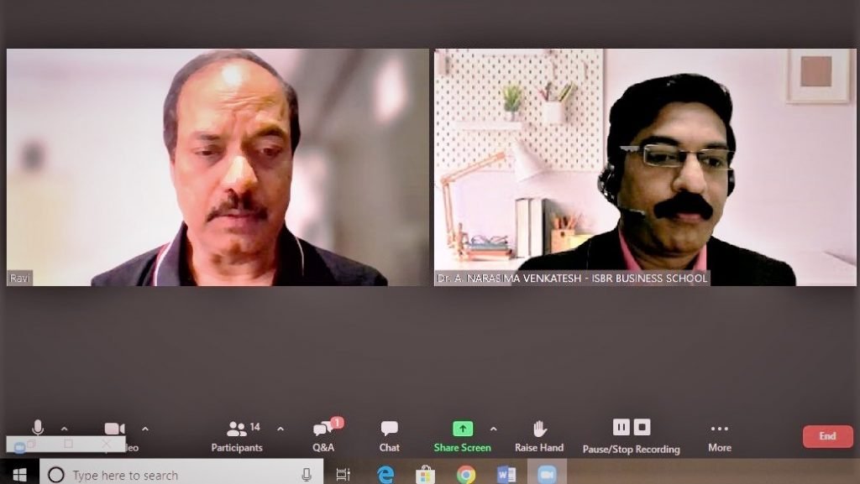860x484 pixels.
Task: Expand audio options arrow beside microphone
Action: (x=64, y=429)
